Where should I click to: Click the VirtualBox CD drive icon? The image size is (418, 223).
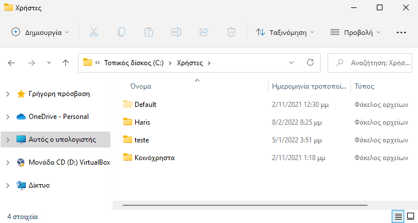coord(21,162)
